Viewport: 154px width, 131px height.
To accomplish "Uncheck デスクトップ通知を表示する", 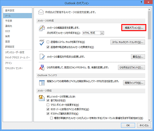I will [48, 114].
